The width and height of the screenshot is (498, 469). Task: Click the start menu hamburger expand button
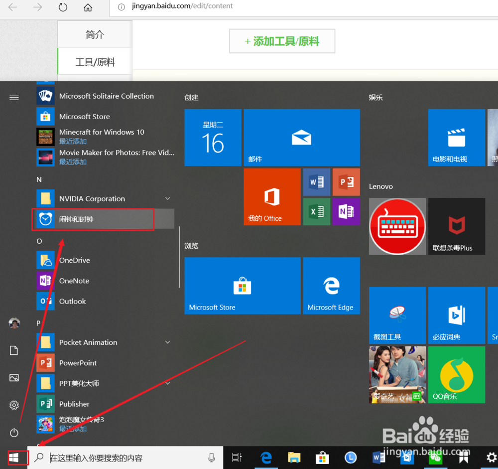[14, 97]
